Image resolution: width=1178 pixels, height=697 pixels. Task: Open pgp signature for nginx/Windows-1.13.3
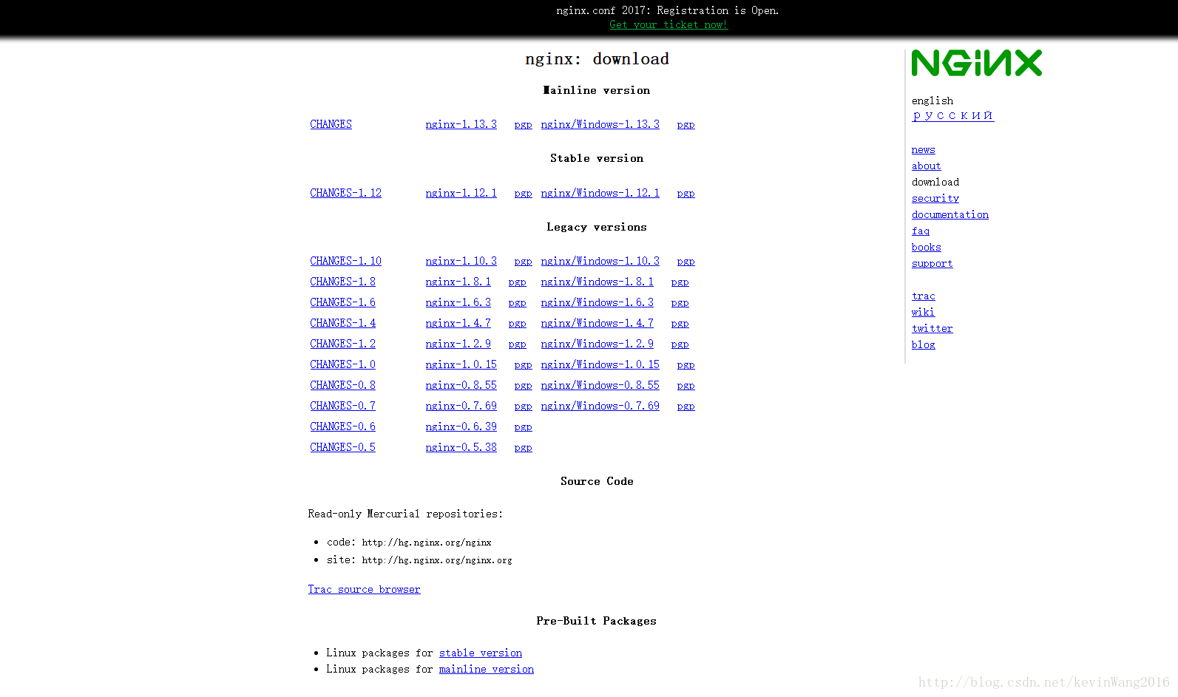[686, 125]
